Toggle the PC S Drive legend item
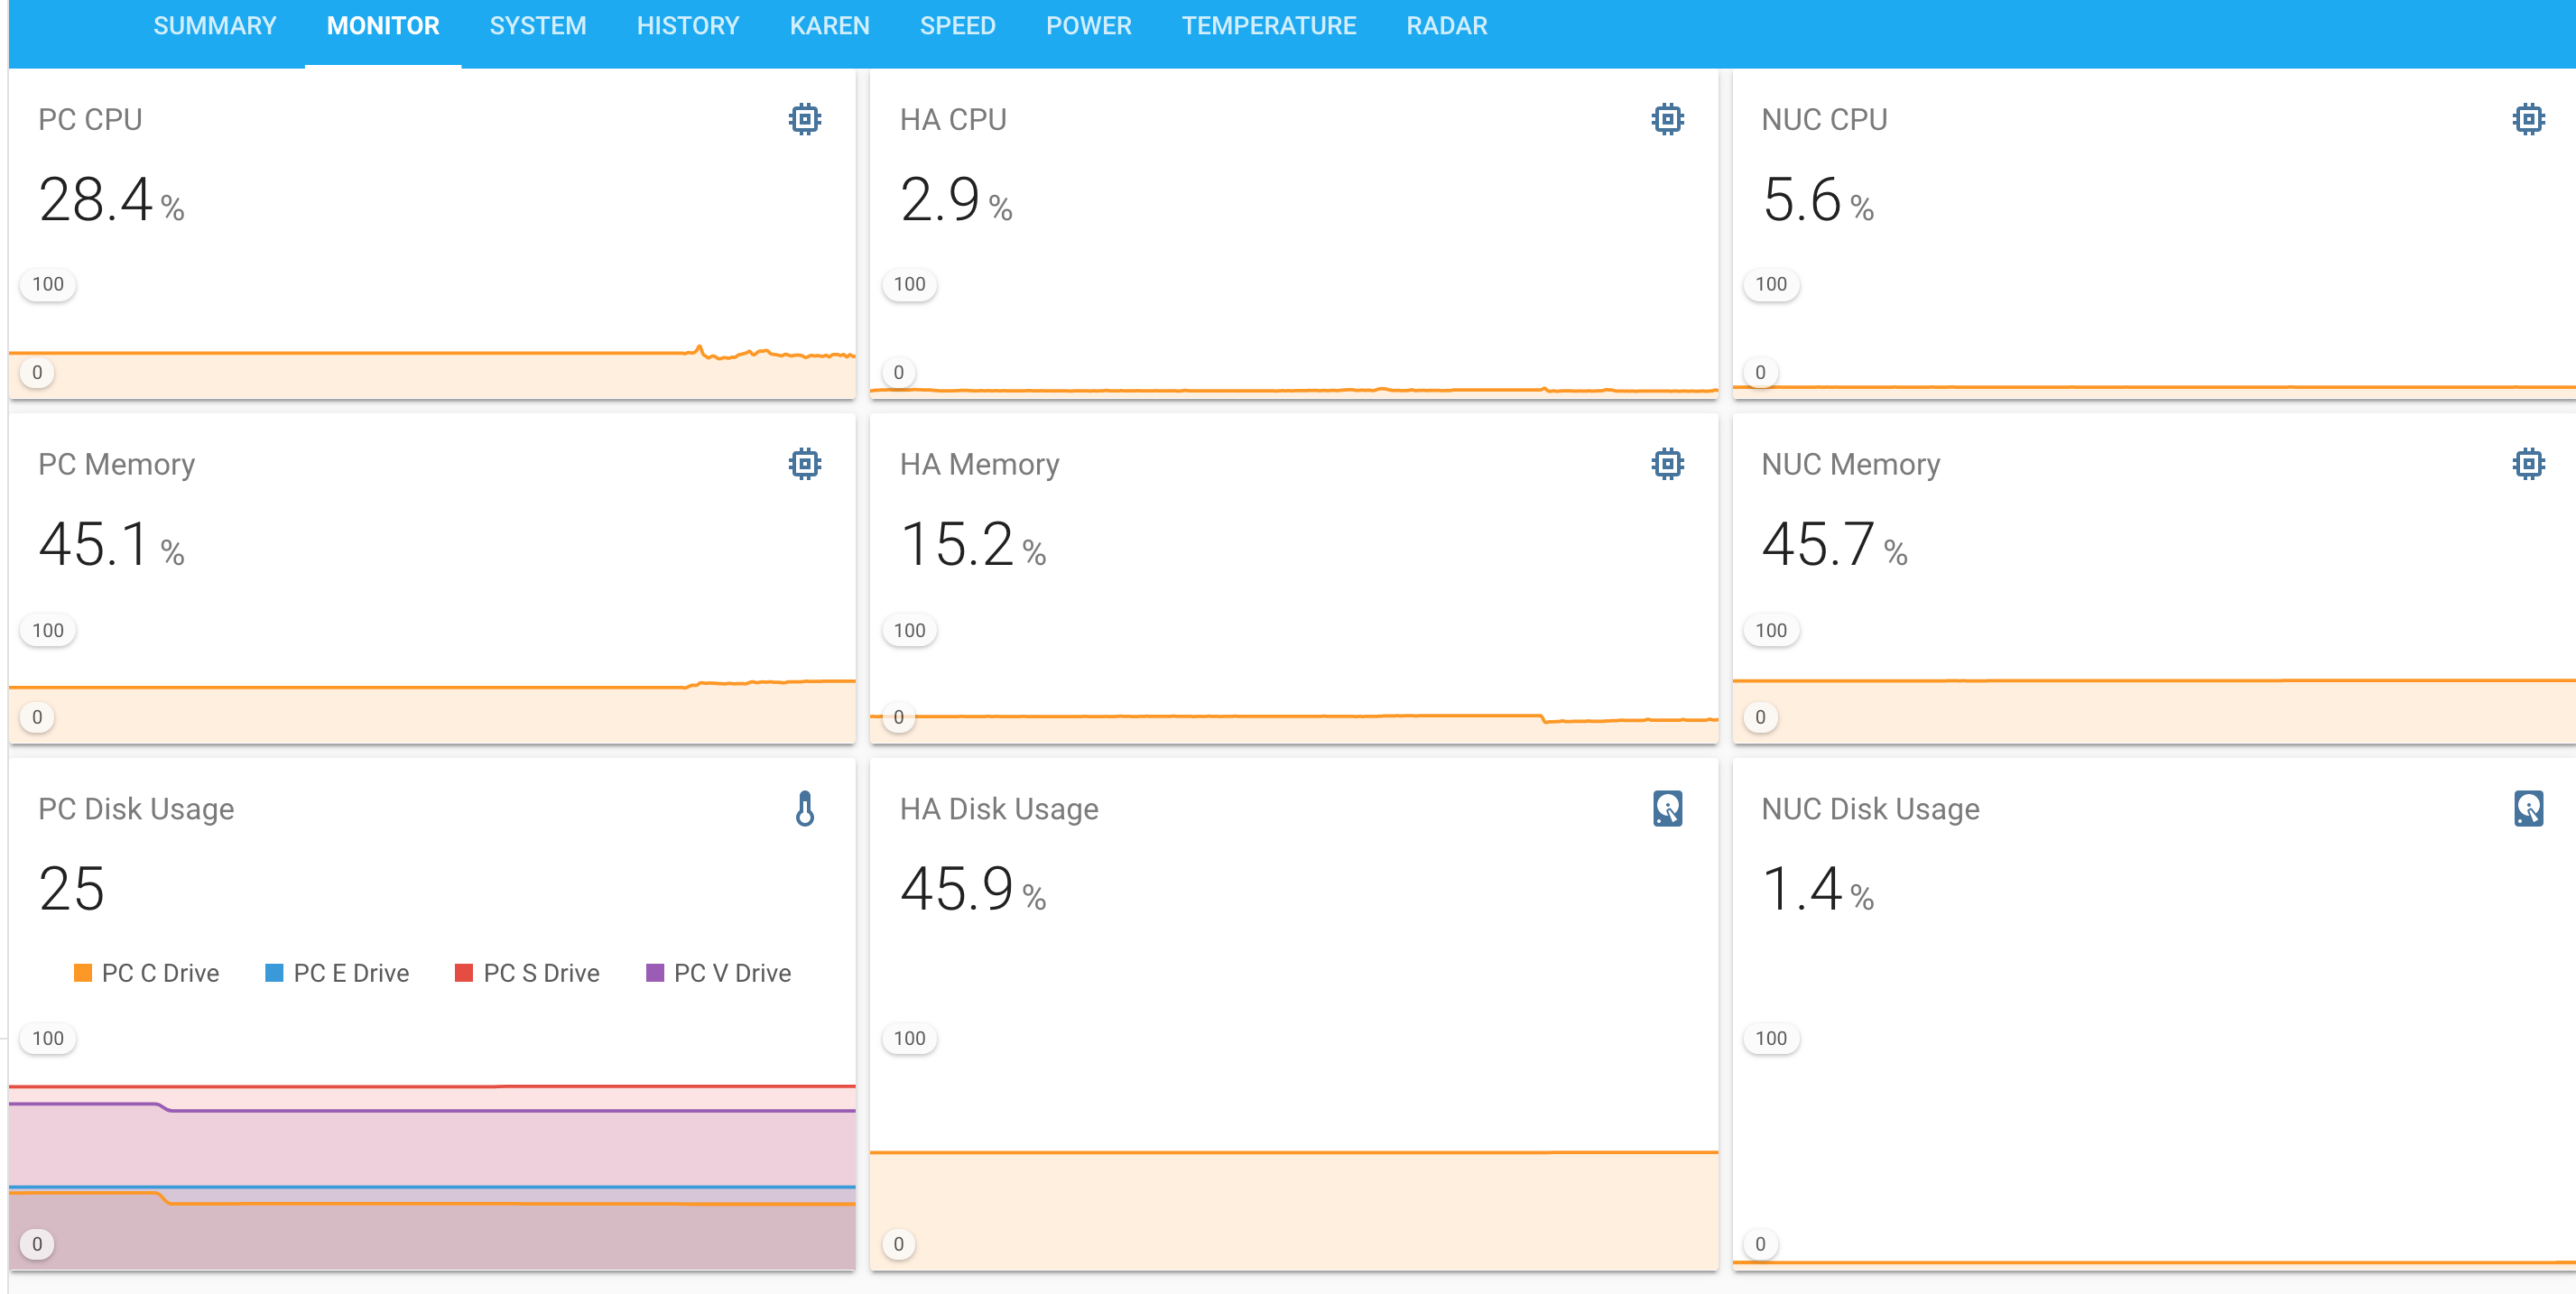This screenshot has height=1294, width=2576. point(527,972)
